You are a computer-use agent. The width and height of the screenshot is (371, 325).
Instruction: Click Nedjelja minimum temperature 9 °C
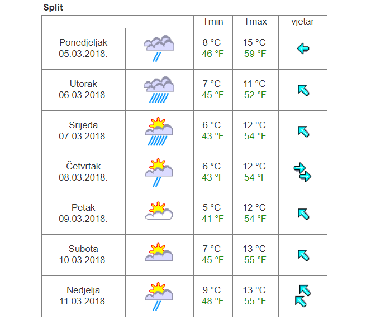(x=212, y=290)
